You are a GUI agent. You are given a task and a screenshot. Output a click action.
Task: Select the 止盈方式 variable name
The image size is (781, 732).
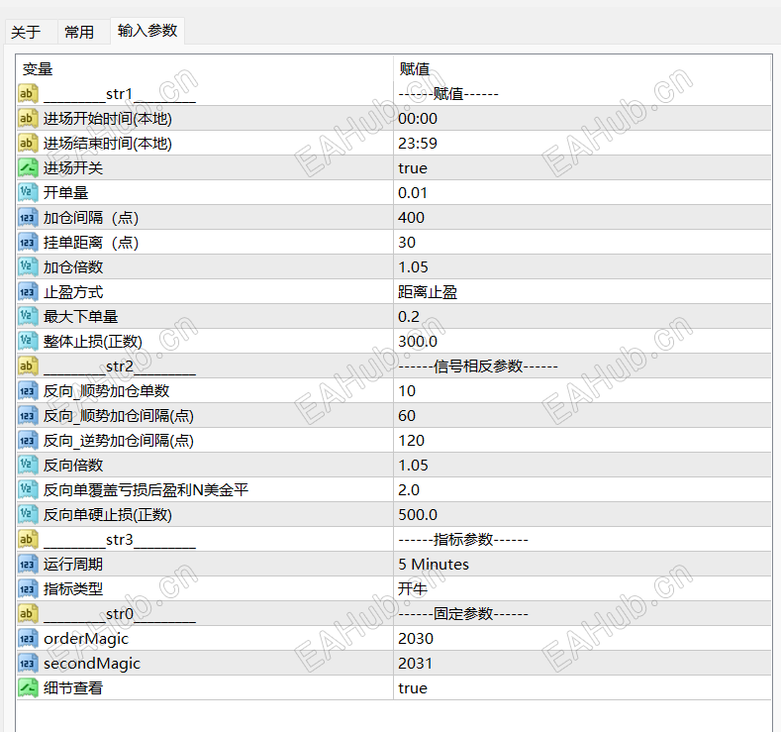[x=73, y=292]
